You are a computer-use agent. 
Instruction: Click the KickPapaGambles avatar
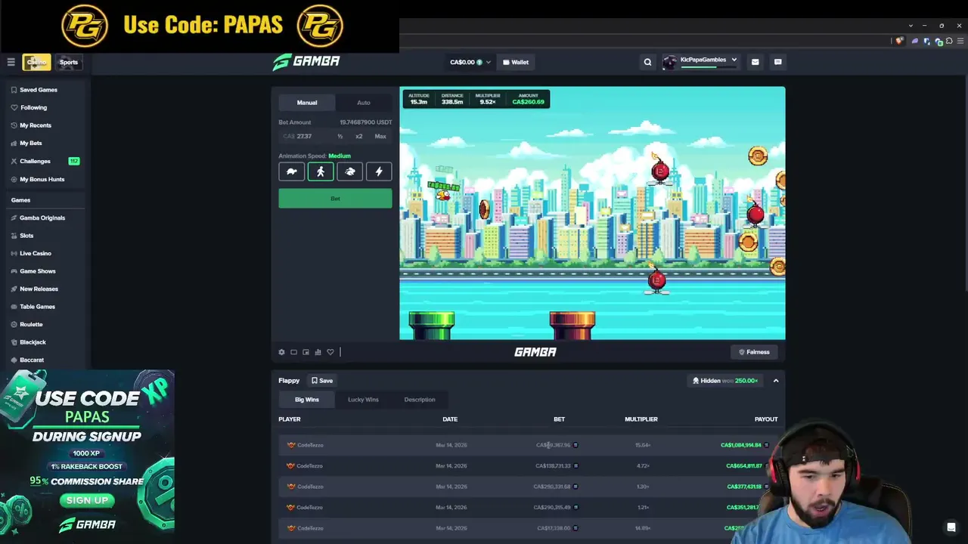pyautogui.click(x=669, y=62)
